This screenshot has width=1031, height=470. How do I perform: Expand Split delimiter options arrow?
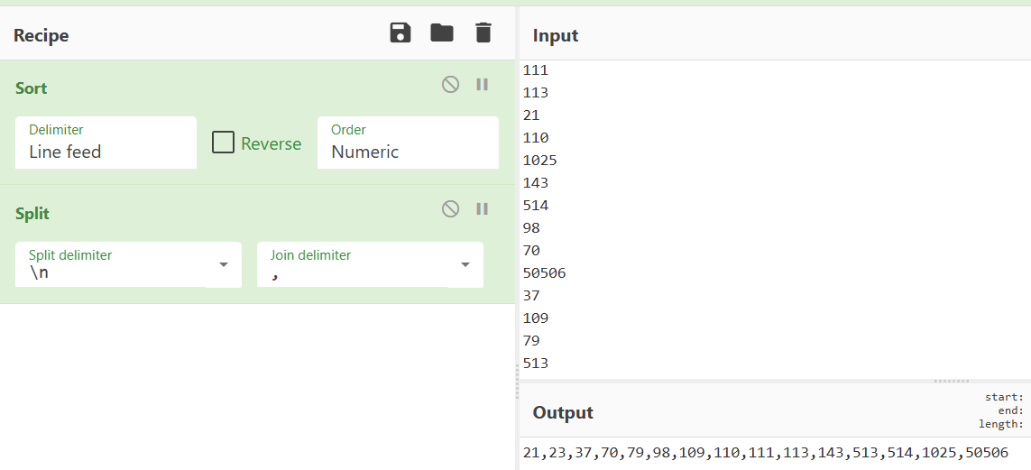pos(224,265)
